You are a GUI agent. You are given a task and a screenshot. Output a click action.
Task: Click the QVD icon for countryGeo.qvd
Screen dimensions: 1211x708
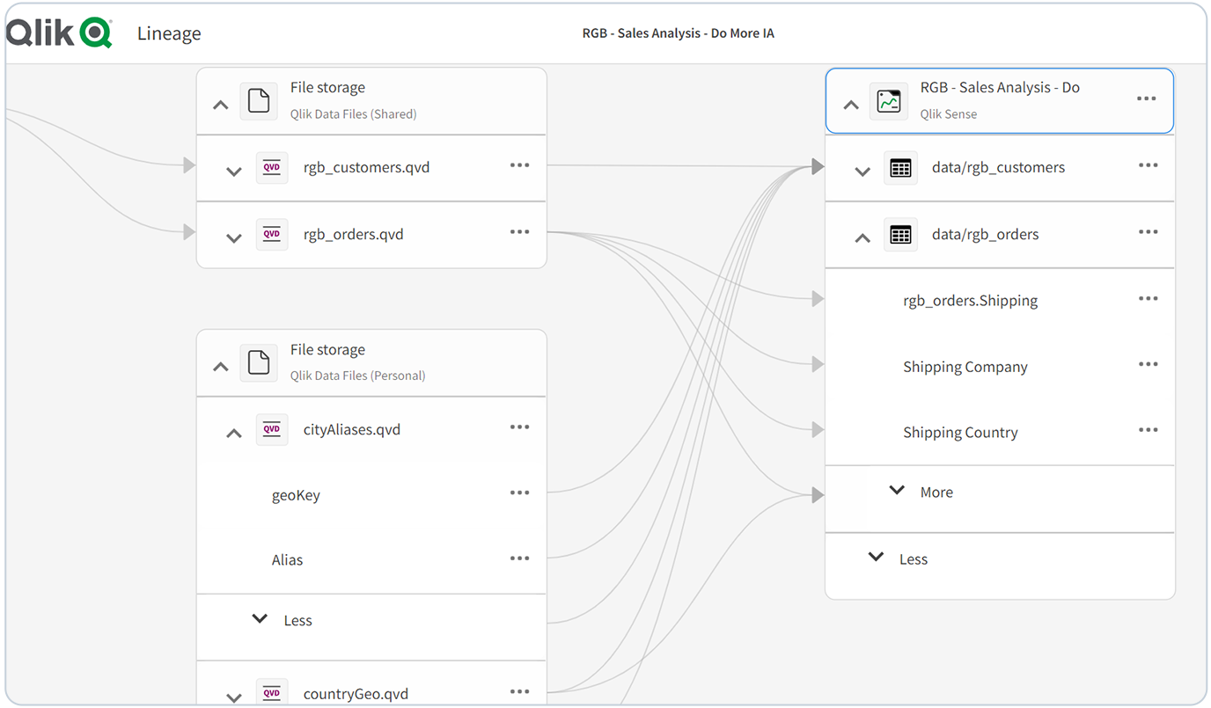click(x=271, y=690)
